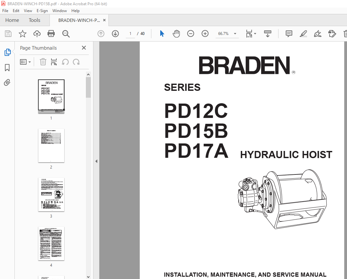This screenshot has height=279, width=347.
Task: Click the 66.7% zoom value field
Action: [x=223, y=34]
